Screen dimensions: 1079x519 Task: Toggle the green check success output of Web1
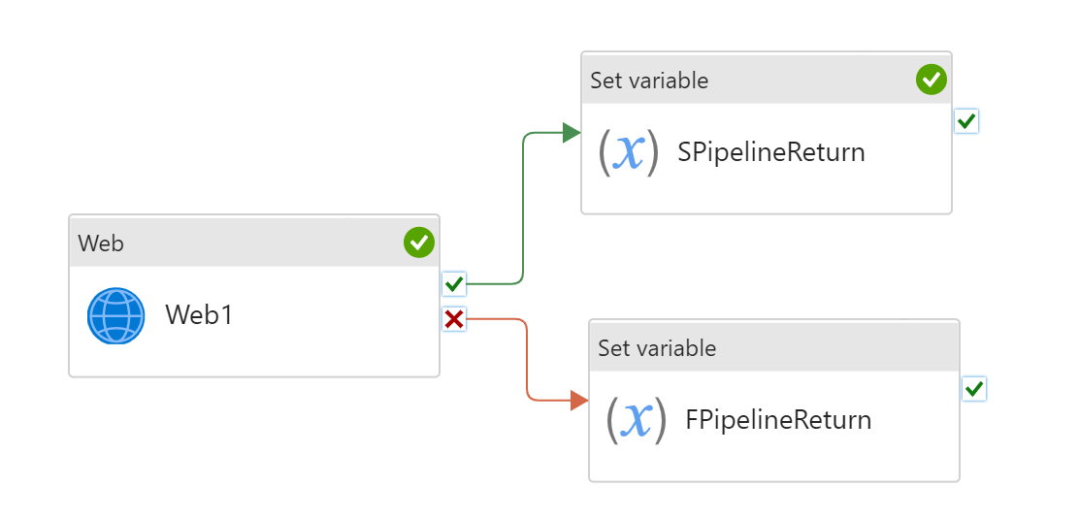pyautogui.click(x=453, y=284)
